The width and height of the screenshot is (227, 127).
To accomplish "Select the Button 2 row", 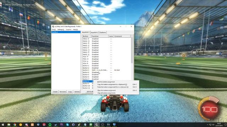I will pos(106,68).
